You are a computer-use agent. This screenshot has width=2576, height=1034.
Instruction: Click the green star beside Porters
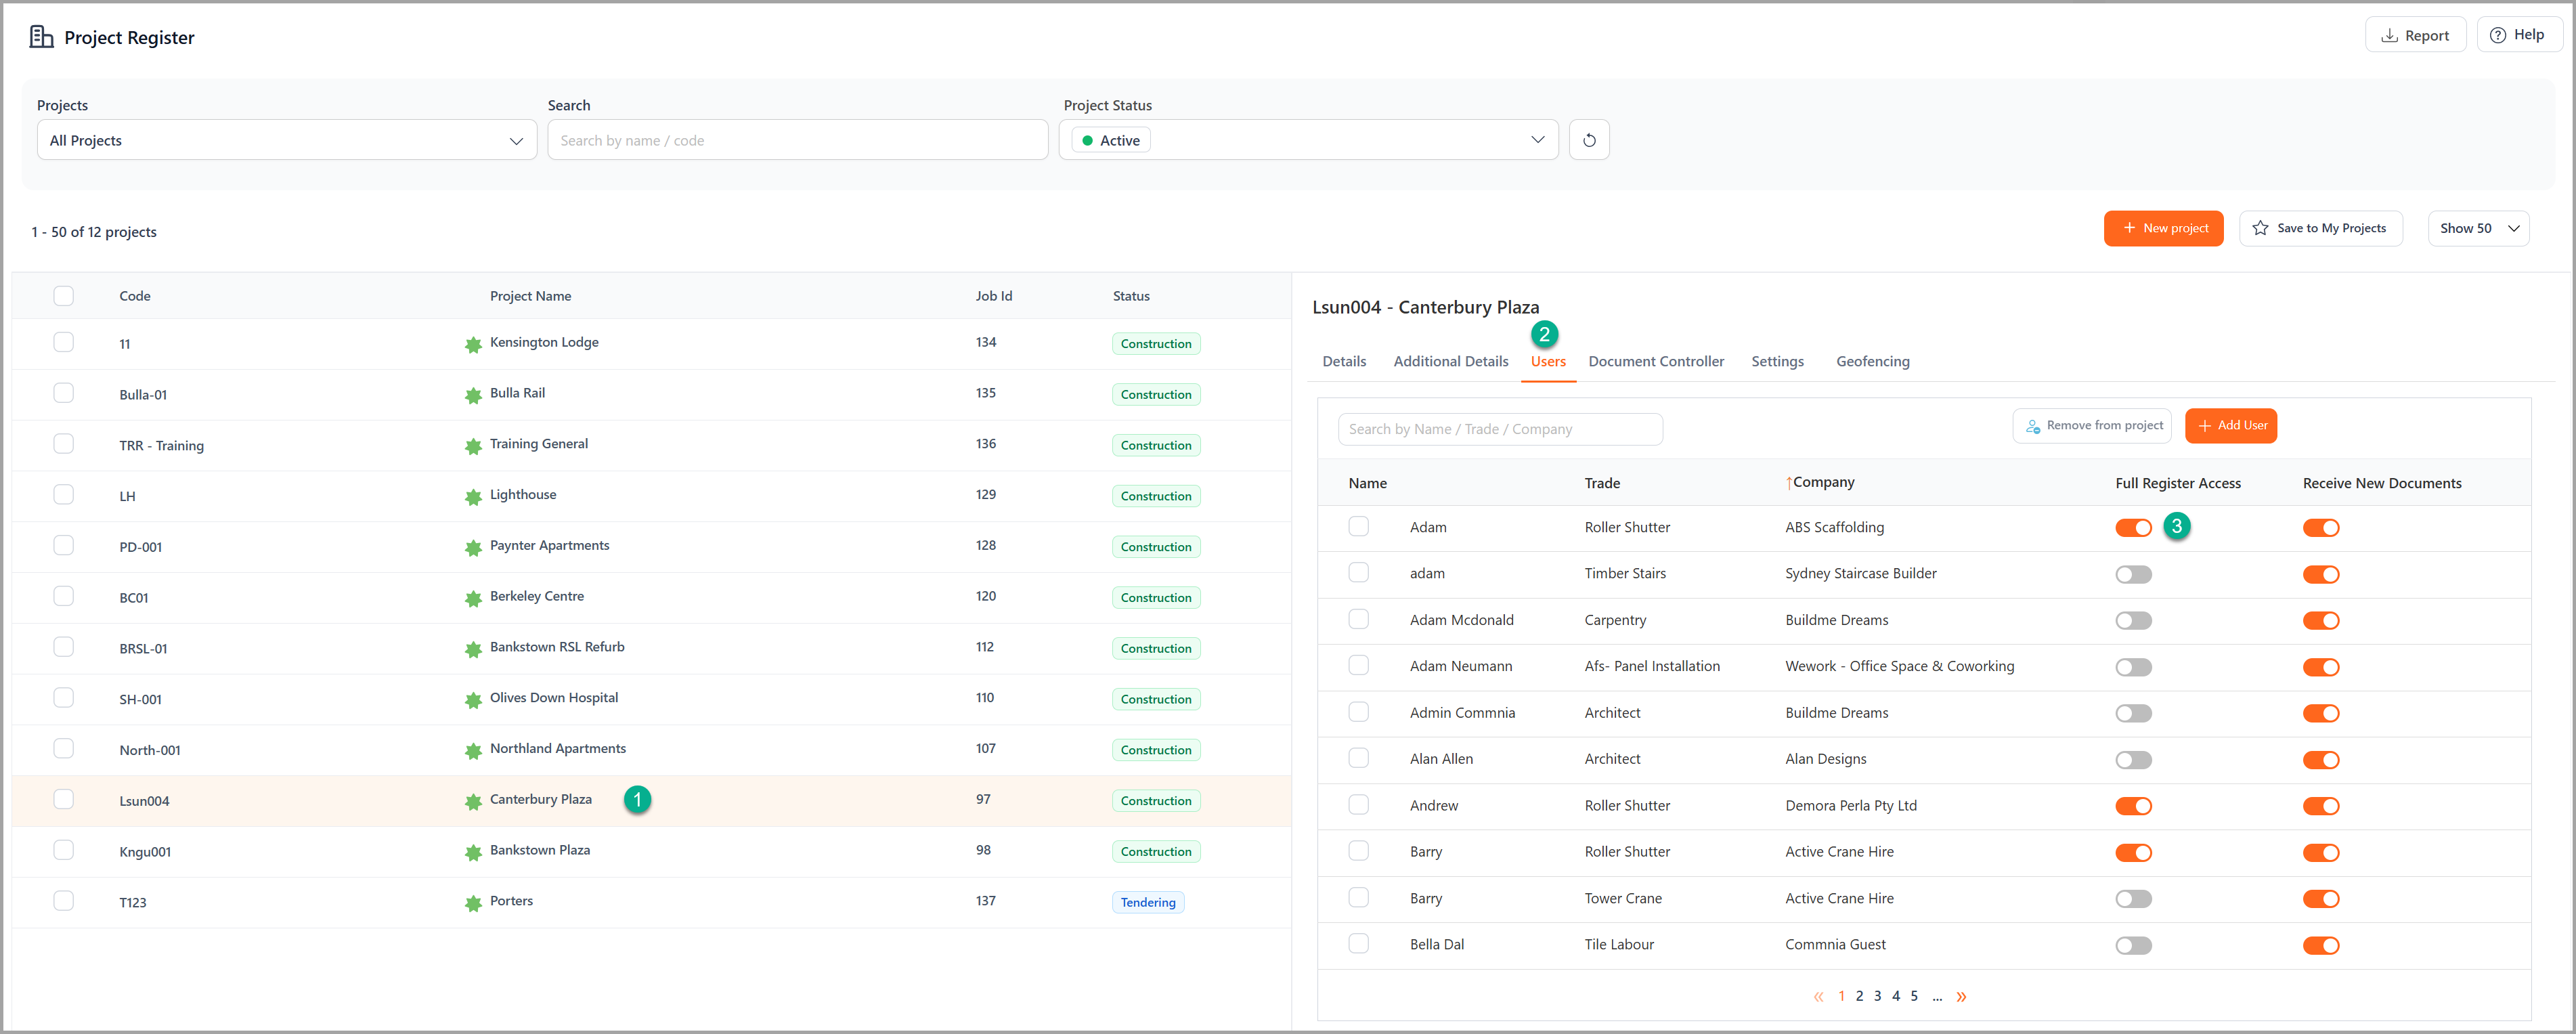(473, 903)
